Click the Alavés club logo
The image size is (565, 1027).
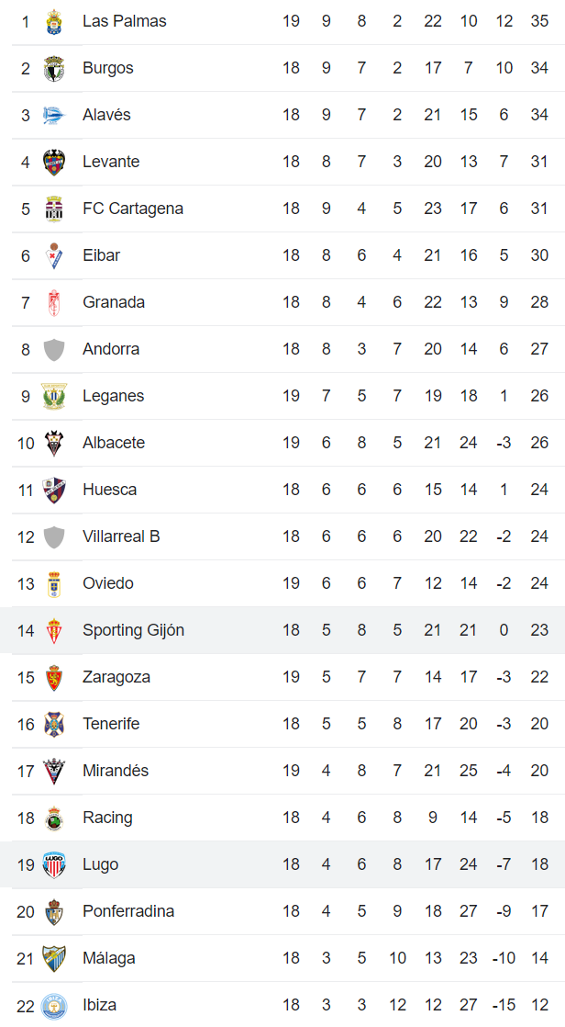(x=54, y=115)
